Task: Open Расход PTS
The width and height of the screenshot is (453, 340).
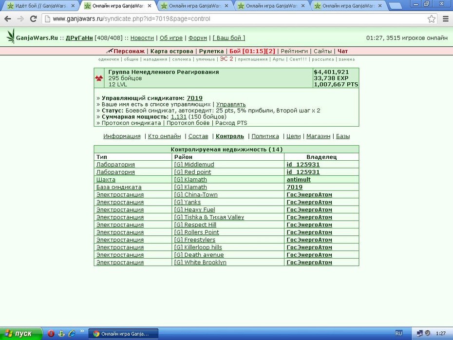Action: (x=231, y=123)
